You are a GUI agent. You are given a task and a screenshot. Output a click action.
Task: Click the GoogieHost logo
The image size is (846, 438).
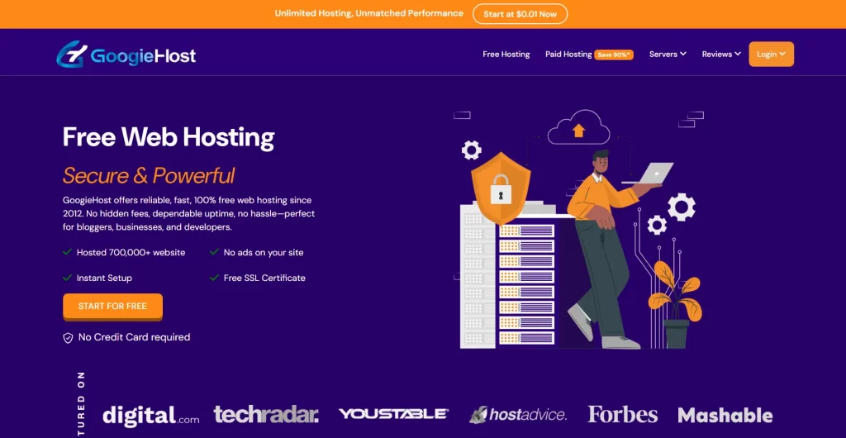[126, 55]
